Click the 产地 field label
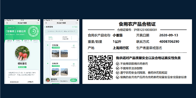 tap(91, 48)
